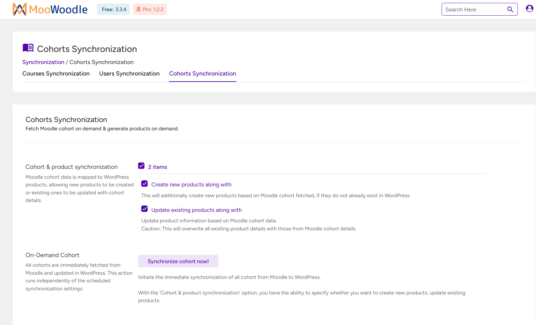The image size is (536, 325).
Task: Click the "Create new products along with" label
Action: 191,184
